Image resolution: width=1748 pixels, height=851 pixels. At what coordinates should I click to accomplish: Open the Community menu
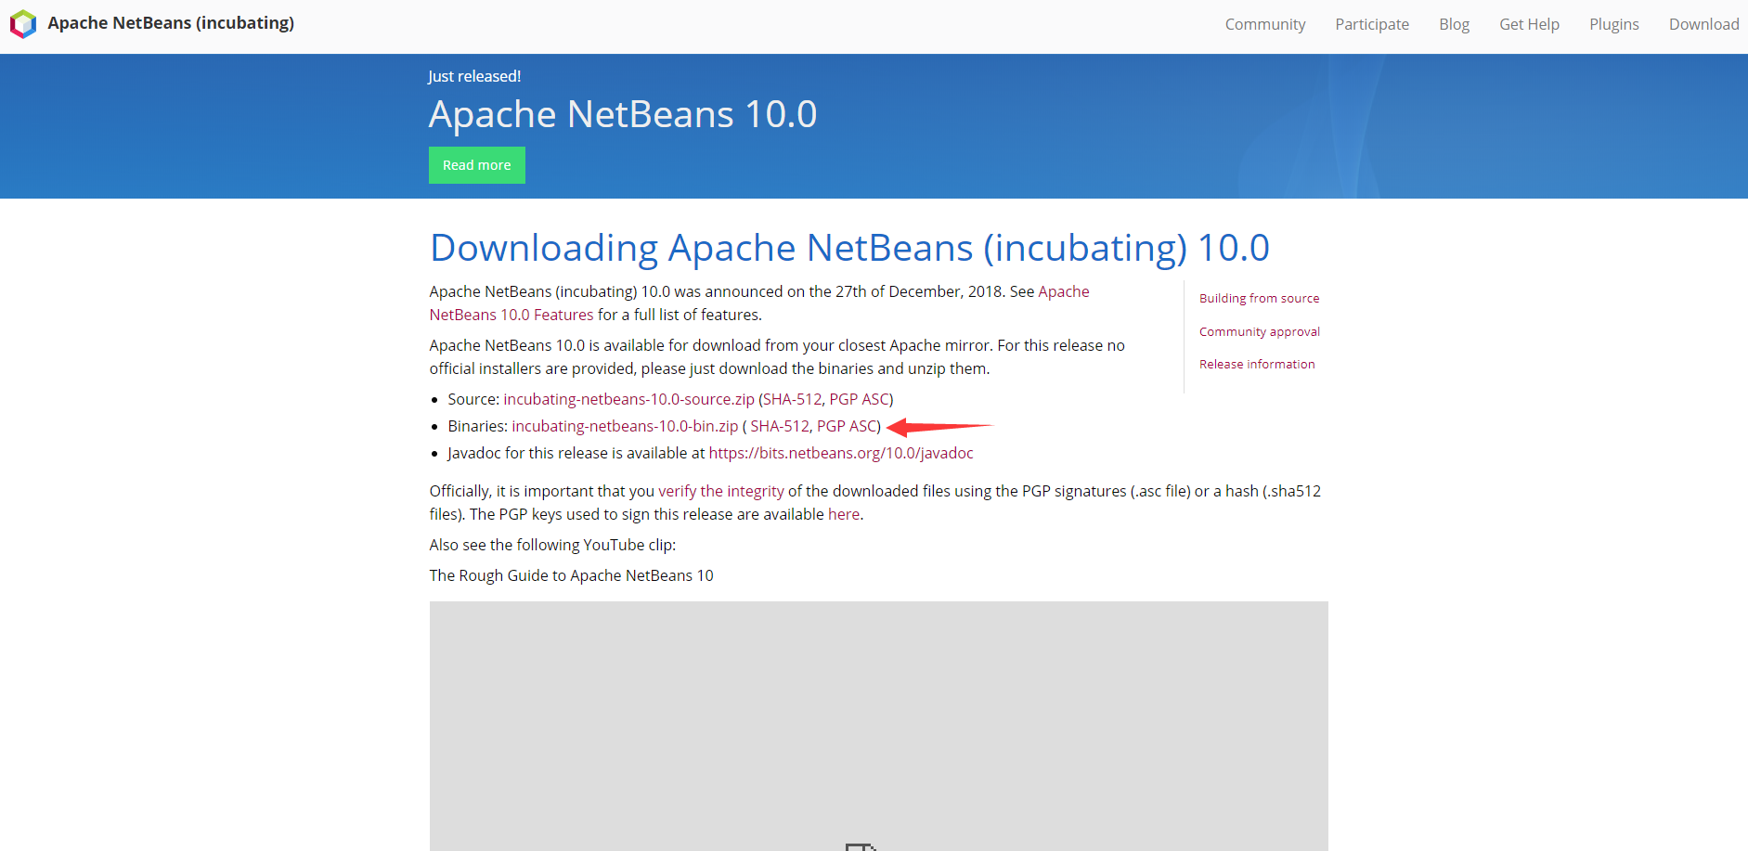coord(1265,24)
